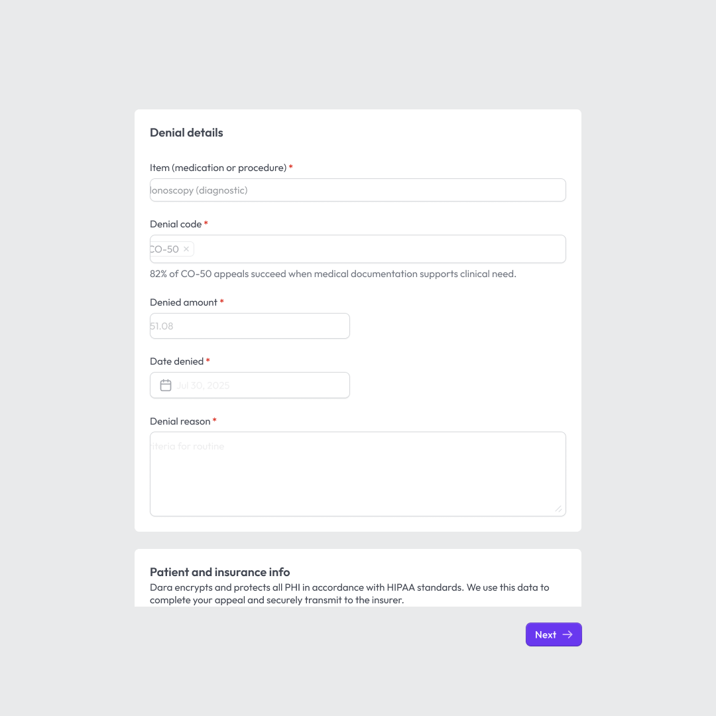
Task: Remove the CO-50 denial code tag
Action: 186,249
